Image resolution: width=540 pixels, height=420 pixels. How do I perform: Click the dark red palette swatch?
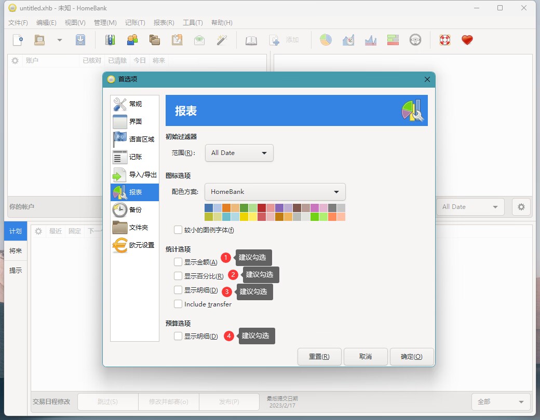click(x=261, y=208)
